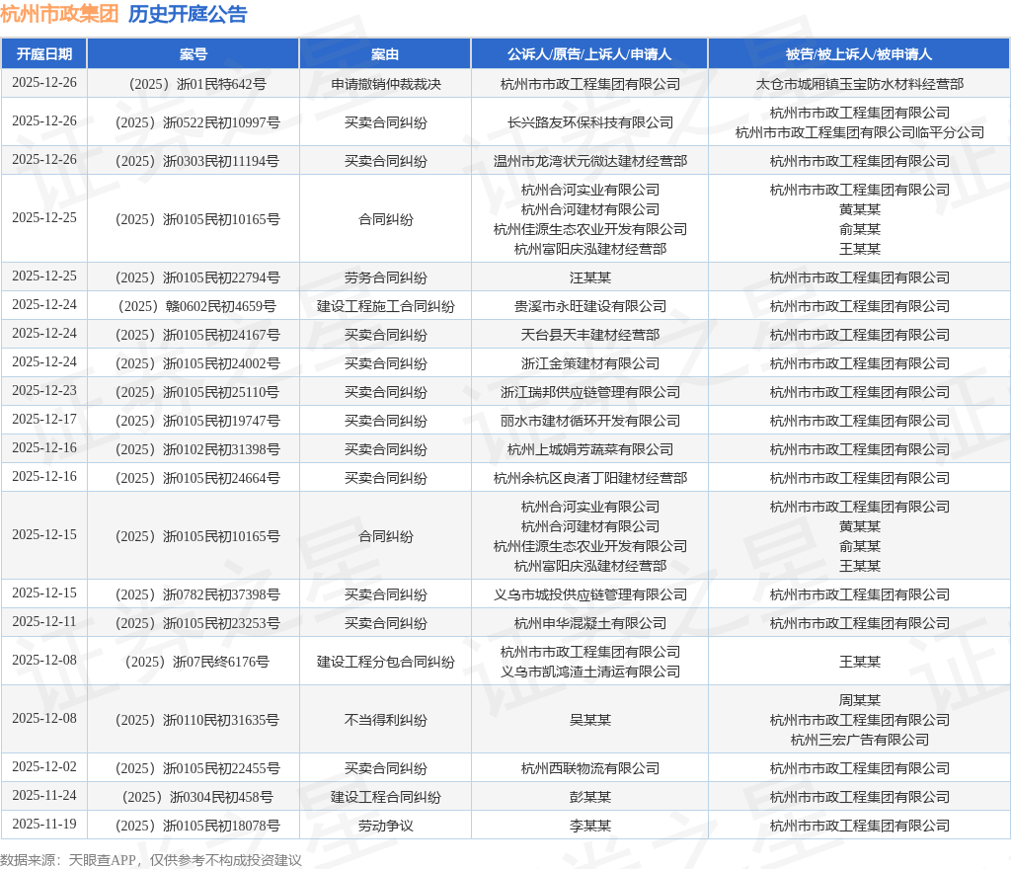1011x869 pixels.
Task: Select case number (2025)浙0105民初23253号
Action: click(197, 623)
